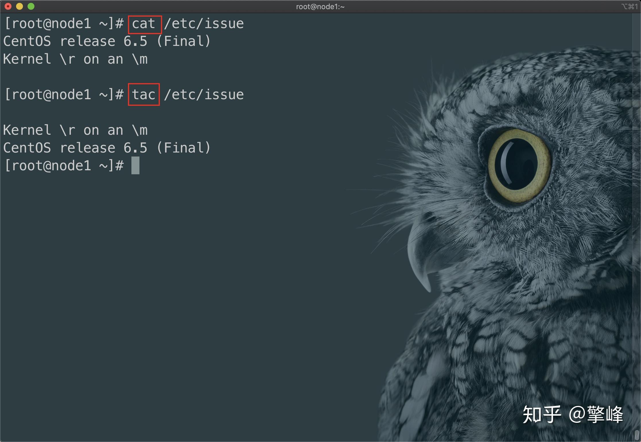641x442 pixels.
Task: Click the green full-screen window button
Action: pos(31,6)
